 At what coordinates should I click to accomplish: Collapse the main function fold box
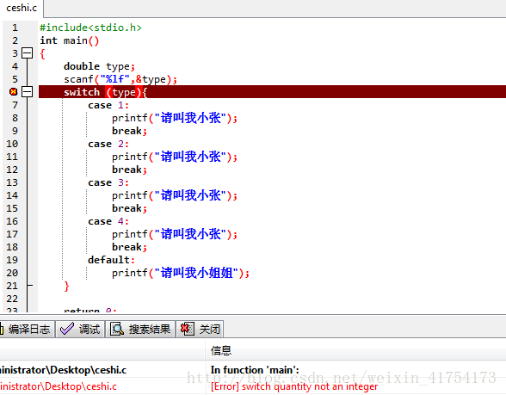[x=28, y=53]
